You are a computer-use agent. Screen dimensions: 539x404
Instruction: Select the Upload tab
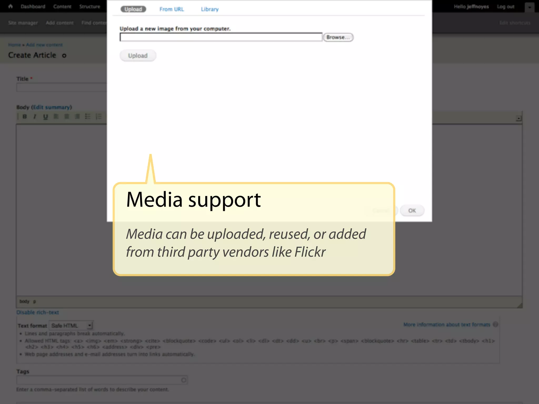click(x=133, y=9)
